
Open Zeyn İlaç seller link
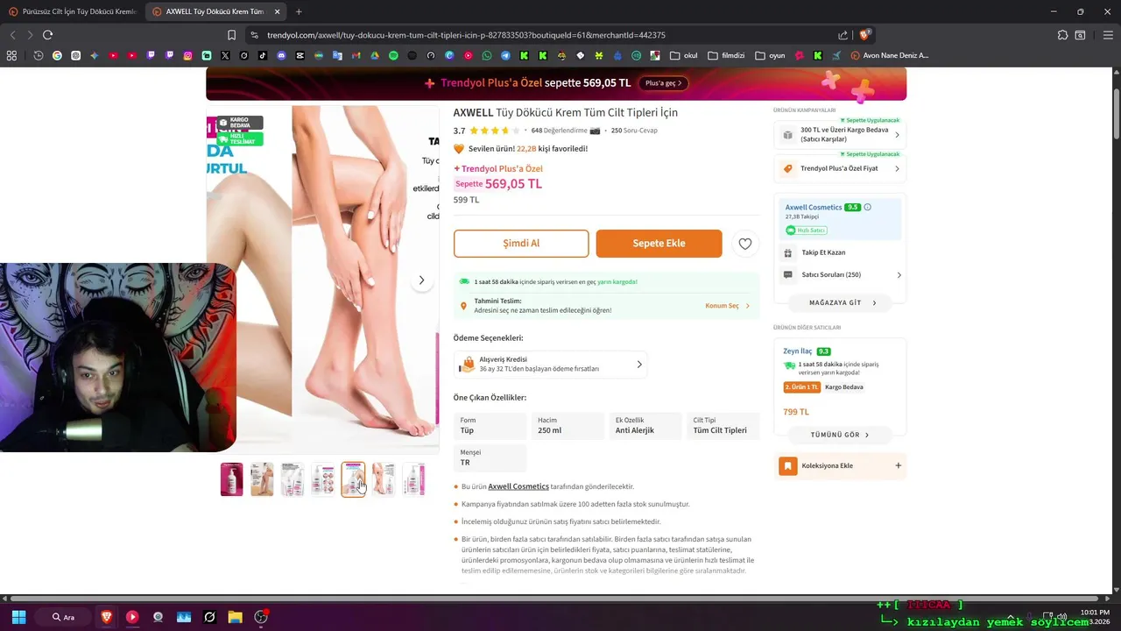point(798,351)
